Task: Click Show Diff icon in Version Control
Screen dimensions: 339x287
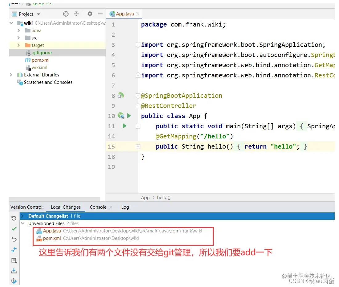Action: (x=14, y=250)
